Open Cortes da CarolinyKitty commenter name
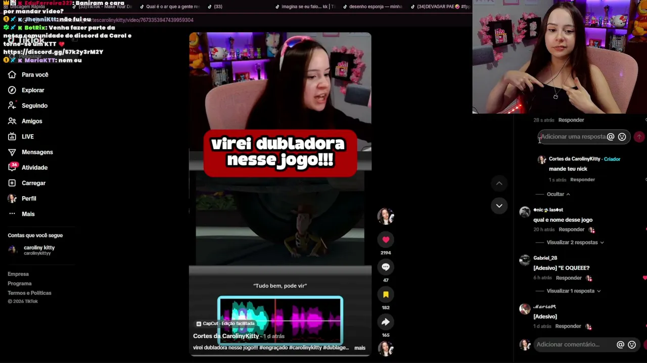Screen dimensions: 647x363 [574, 159]
